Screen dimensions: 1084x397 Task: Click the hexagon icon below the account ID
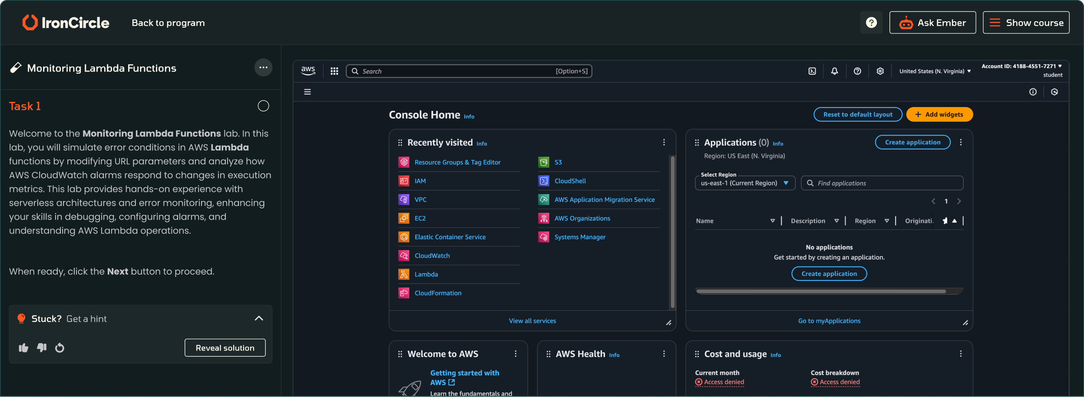pos(1054,92)
